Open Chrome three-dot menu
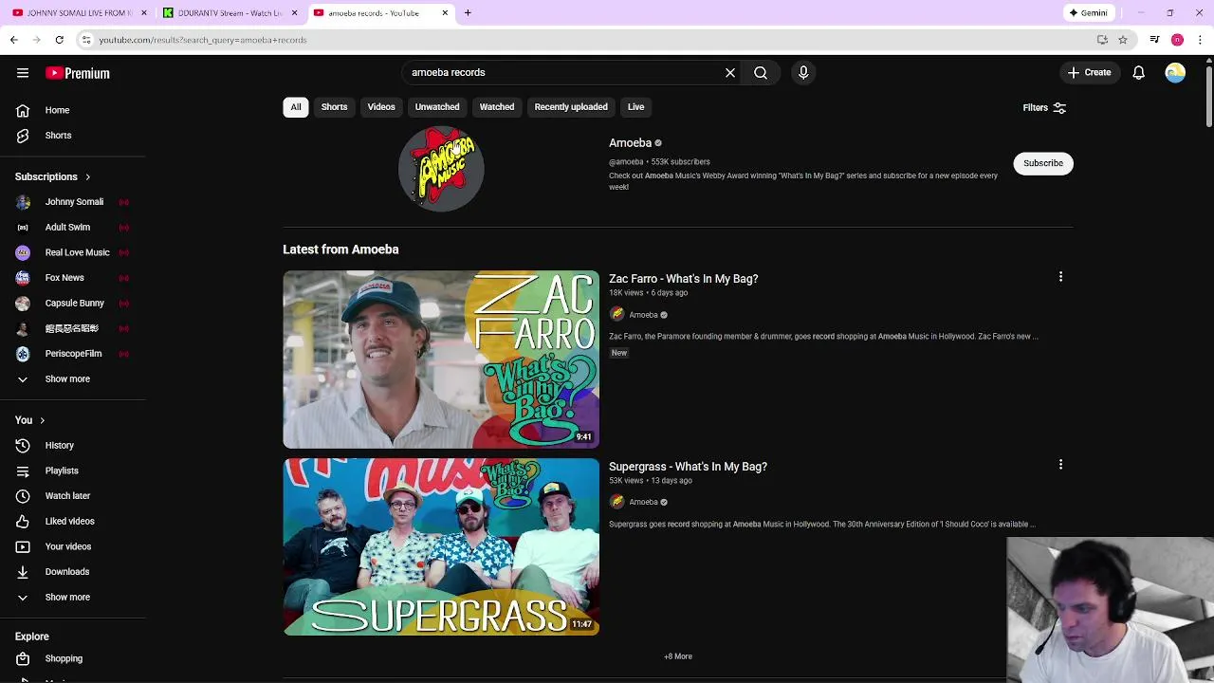The height and width of the screenshot is (683, 1214). tap(1201, 40)
